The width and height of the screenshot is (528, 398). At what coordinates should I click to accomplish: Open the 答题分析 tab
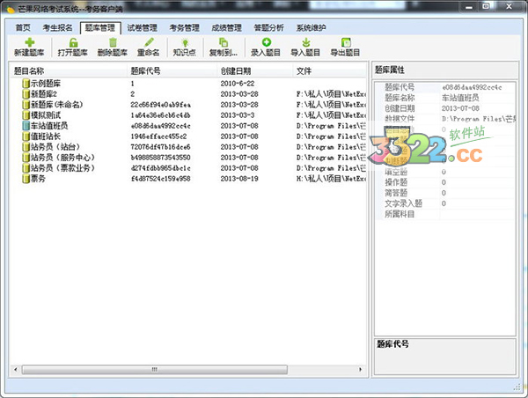[x=268, y=27]
